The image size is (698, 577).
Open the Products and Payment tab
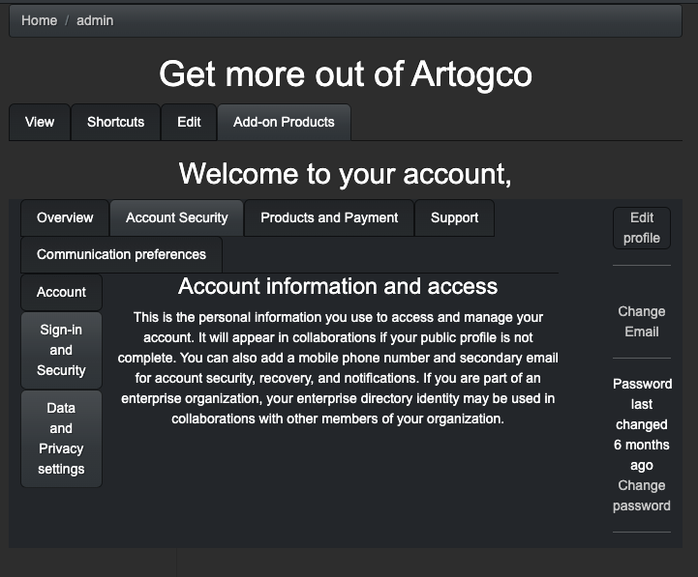(x=329, y=217)
